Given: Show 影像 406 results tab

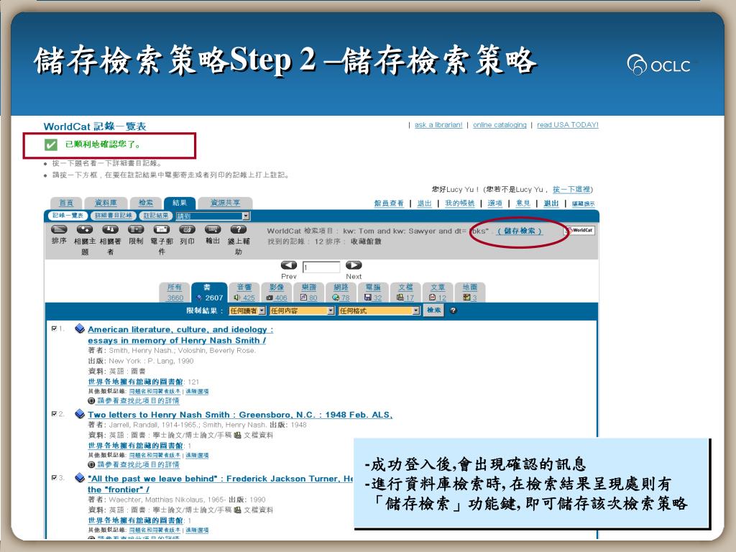Looking at the screenshot, I should 277,293.
